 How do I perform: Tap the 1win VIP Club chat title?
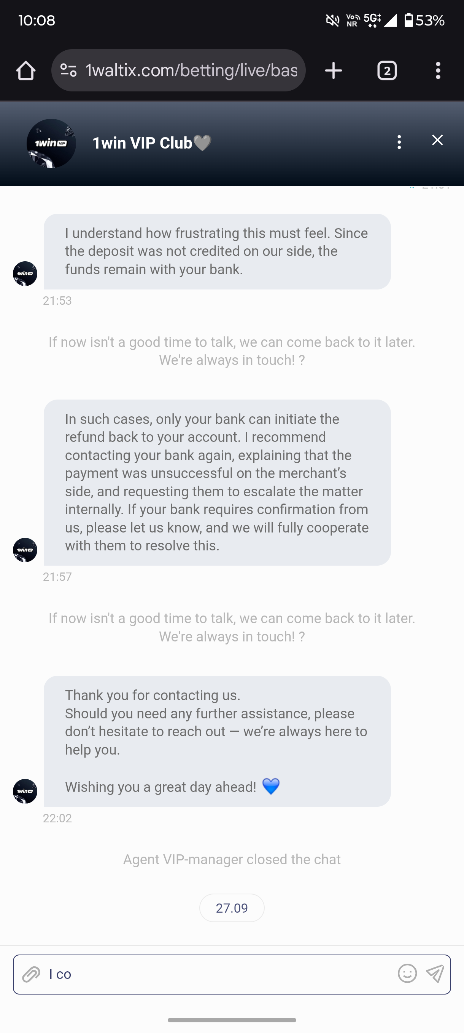(152, 143)
